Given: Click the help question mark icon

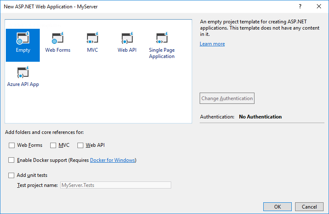Looking at the screenshot, I should pos(300,7).
